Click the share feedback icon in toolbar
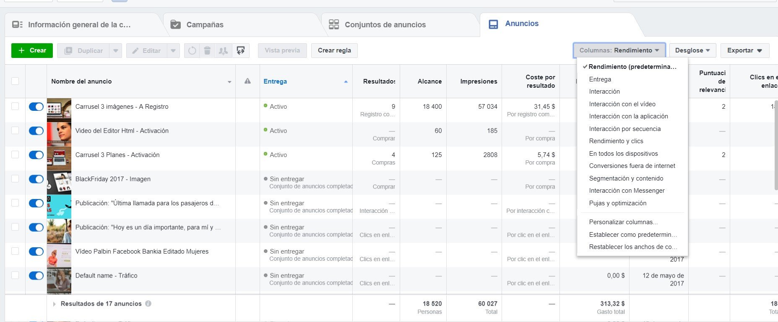The height and width of the screenshot is (322, 778). 241,51
